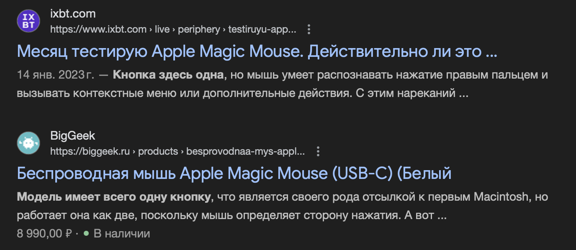Screen dimensions: 576x250
Task: Open the periphery breadcrumb section of ixbt URL
Action: (x=200, y=30)
